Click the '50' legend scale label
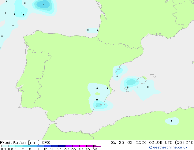Screen dimensions: 194x150 point(95,149)
